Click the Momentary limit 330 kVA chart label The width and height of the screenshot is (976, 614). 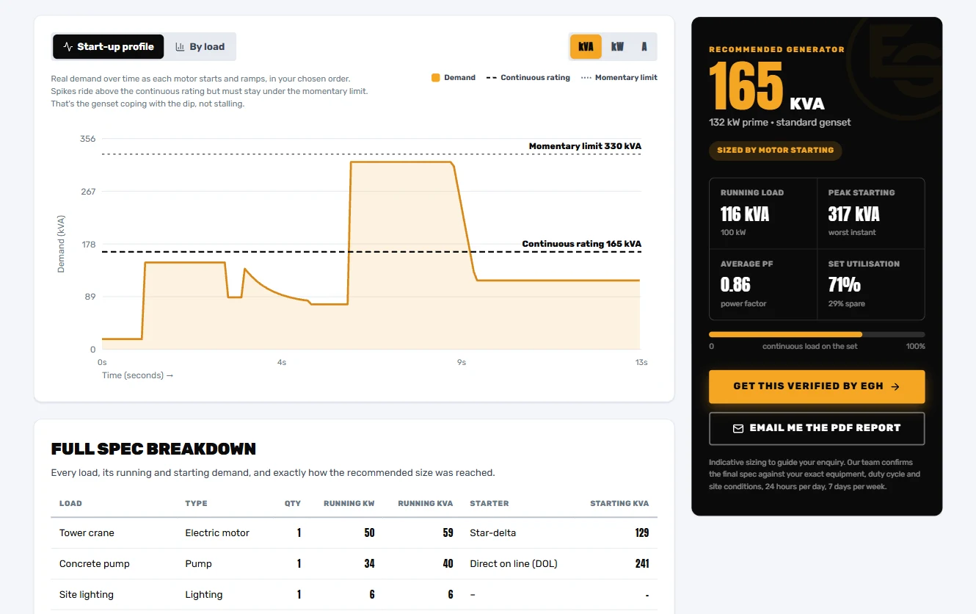(585, 146)
